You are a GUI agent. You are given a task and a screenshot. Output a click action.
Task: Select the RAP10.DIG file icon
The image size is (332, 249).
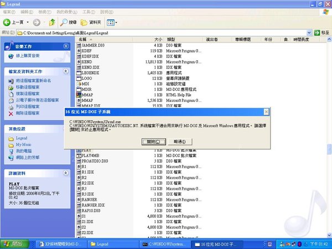pyautogui.click(x=79, y=211)
